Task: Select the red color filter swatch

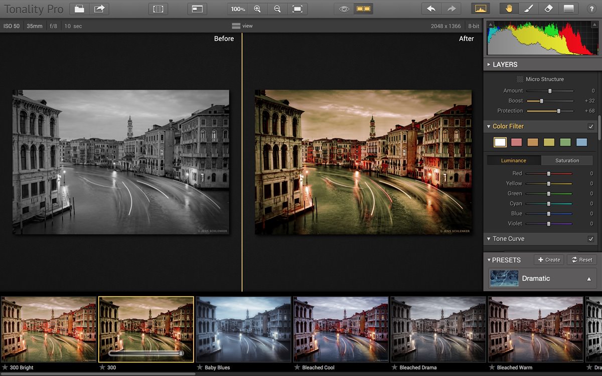Action: coord(517,142)
